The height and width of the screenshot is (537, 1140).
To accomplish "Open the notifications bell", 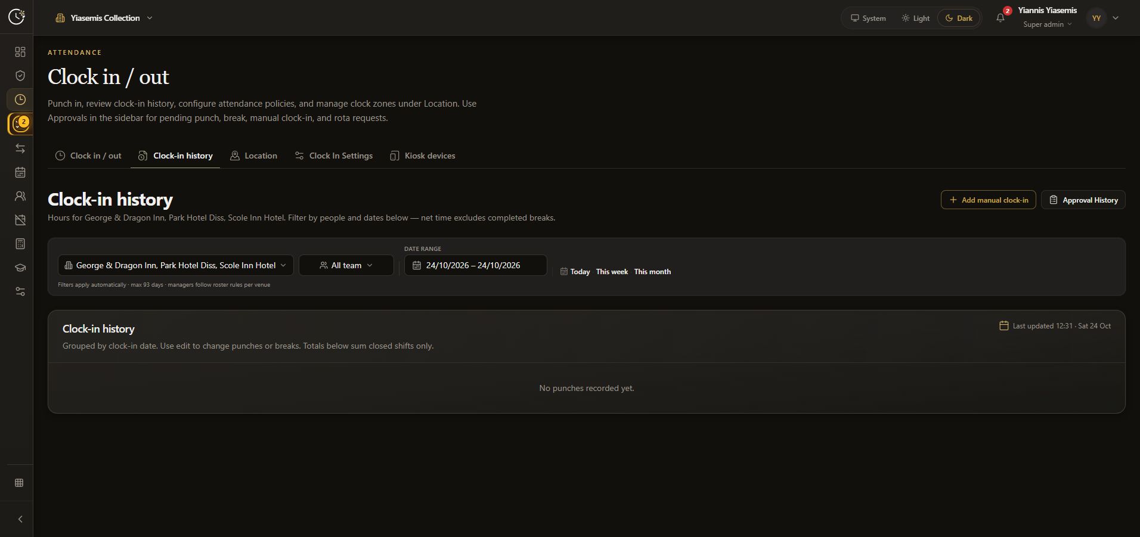I will tap(1000, 18).
